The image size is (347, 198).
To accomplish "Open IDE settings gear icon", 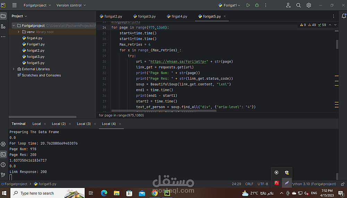I will click(308, 5).
